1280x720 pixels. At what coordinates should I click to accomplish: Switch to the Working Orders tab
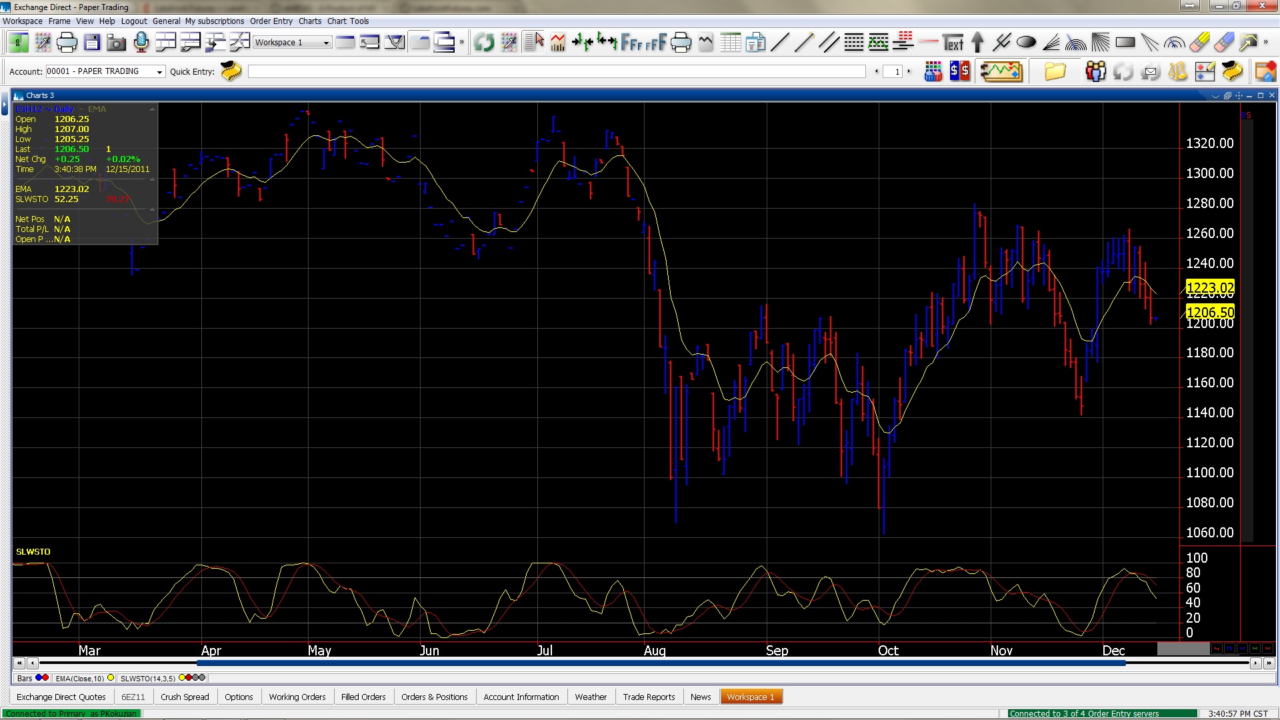coord(297,697)
